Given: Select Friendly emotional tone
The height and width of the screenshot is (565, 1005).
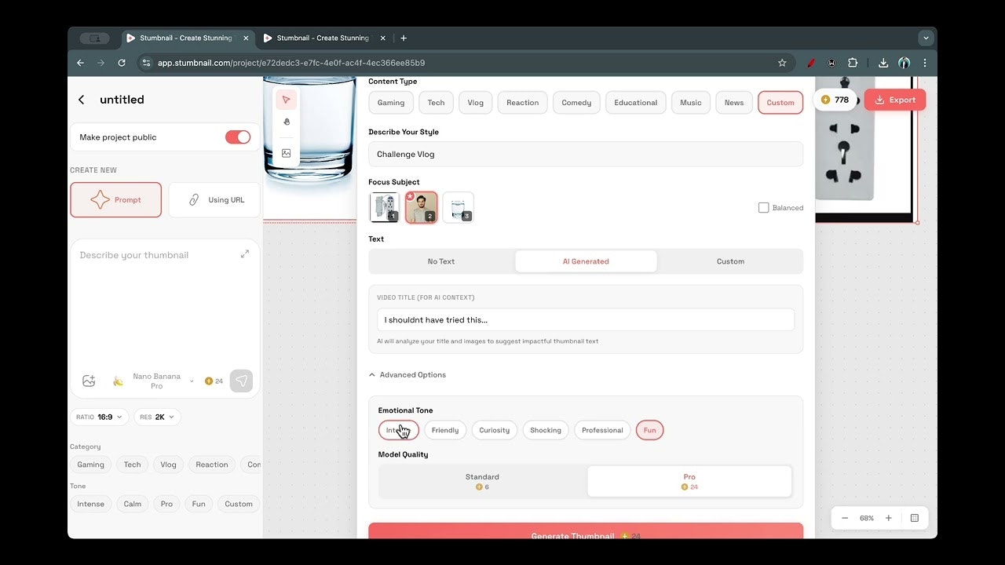Looking at the screenshot, I should pos(445,430).
